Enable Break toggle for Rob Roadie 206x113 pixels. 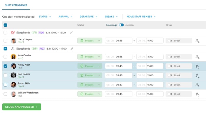pos(170,75)
